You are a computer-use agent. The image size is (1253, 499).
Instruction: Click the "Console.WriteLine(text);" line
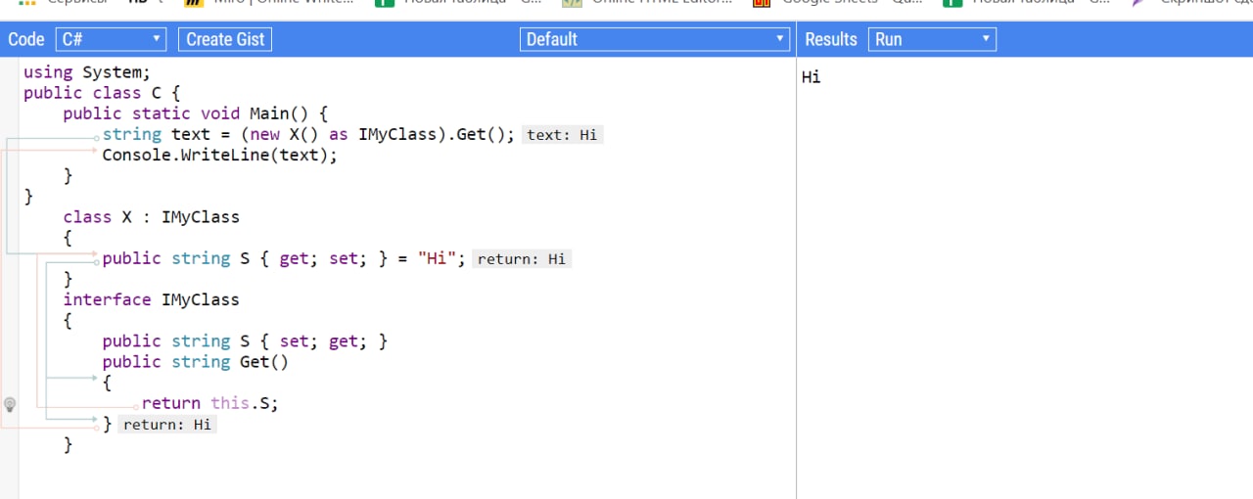[x=219, y=155]
